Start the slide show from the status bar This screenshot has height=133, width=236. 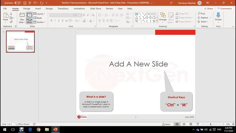tap(198, 124)
